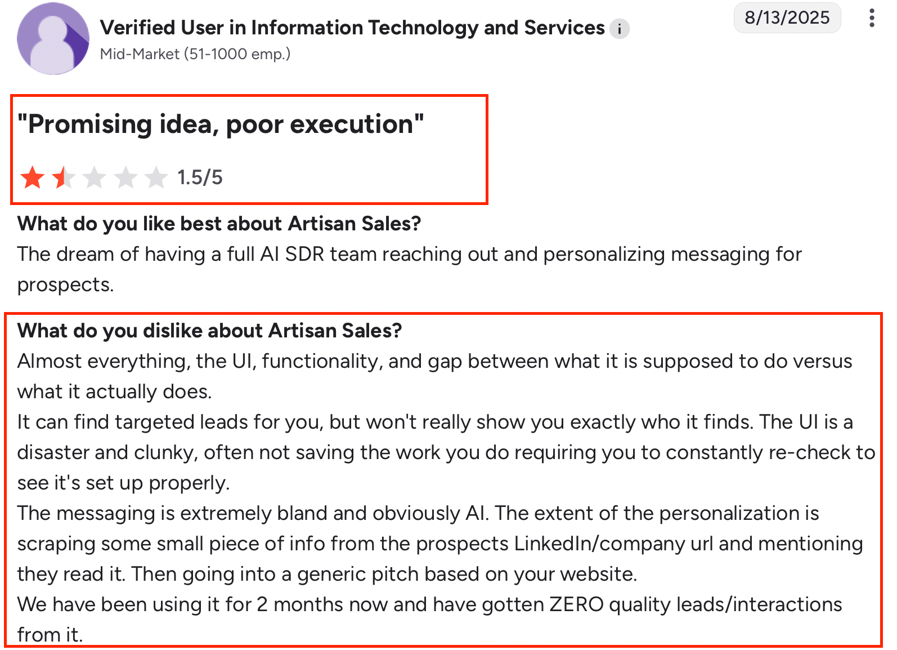897x650 pixels.
Task: Click the 1.5/5 rating score text
Action: coord(200,177)
